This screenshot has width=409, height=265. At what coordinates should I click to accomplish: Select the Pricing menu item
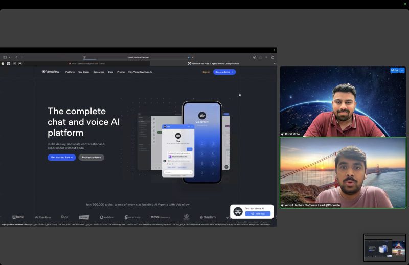121,72
